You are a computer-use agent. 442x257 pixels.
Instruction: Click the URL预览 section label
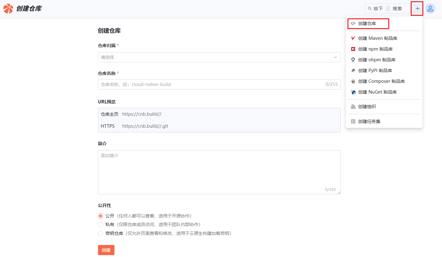pos(107,101)
